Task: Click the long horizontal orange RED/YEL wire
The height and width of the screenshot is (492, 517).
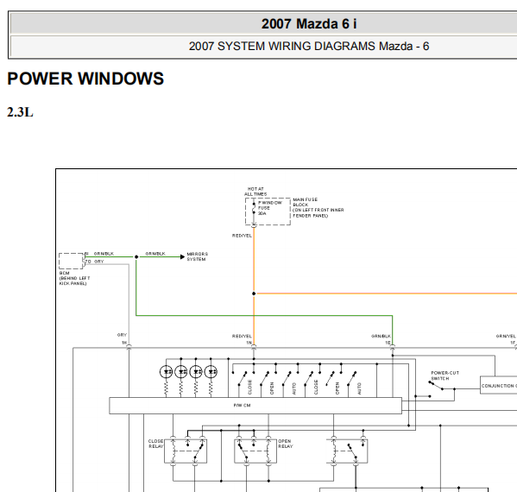Action: [x=387, y=293]
